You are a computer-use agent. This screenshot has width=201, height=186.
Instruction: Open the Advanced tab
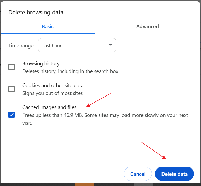pos(147,26)
